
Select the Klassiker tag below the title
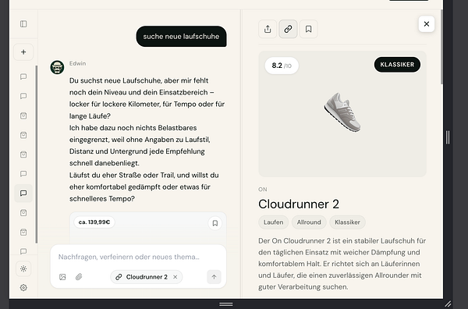pyautogui.click(x=347, y=222)
